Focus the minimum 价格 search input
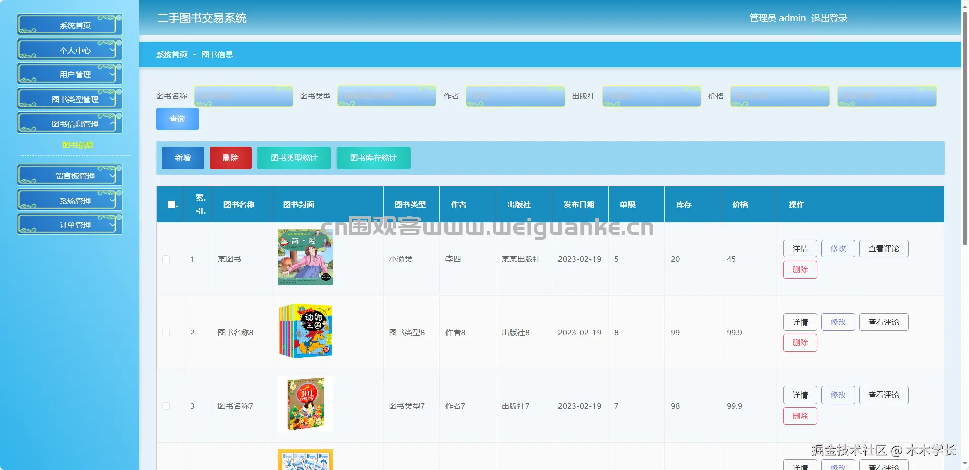Viewport: 969px width, 470px height. coord(780,96)
